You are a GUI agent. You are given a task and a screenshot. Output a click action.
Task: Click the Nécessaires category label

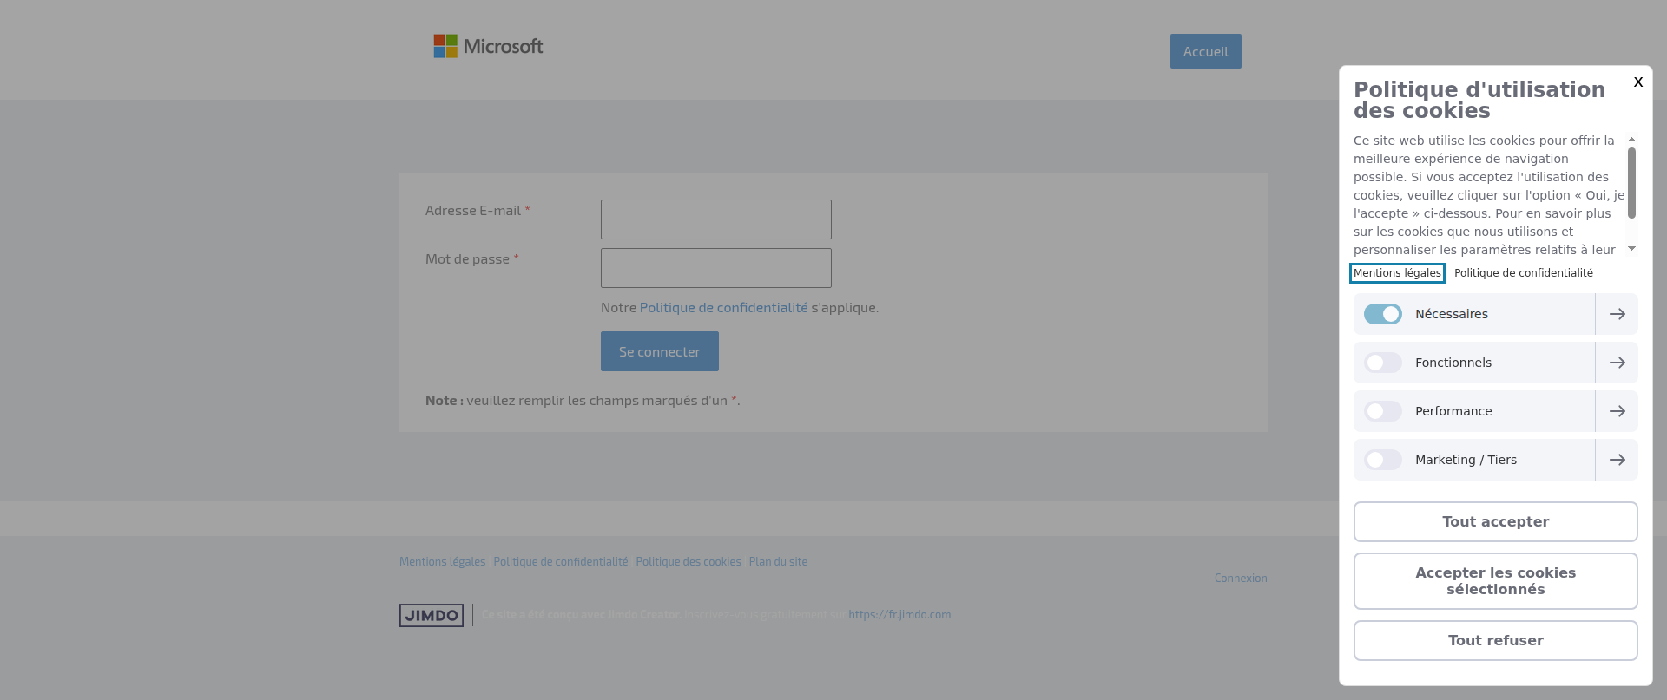point(1451,314)
